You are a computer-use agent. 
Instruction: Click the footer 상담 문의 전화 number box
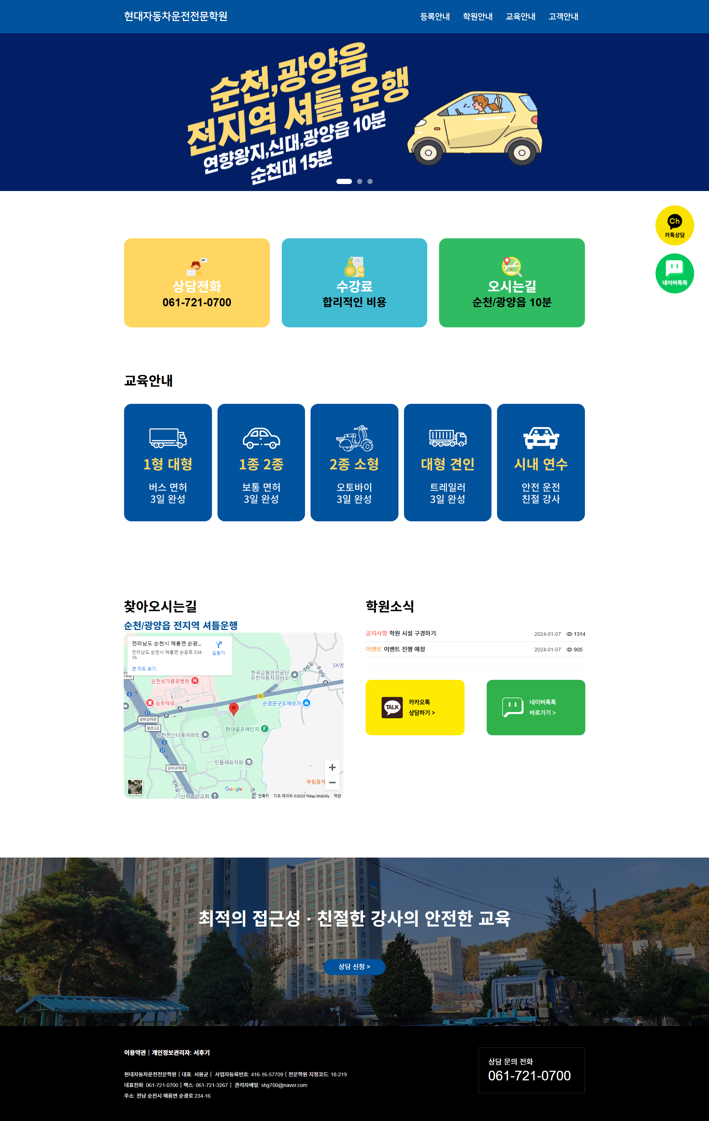[x=531, y=1070]
